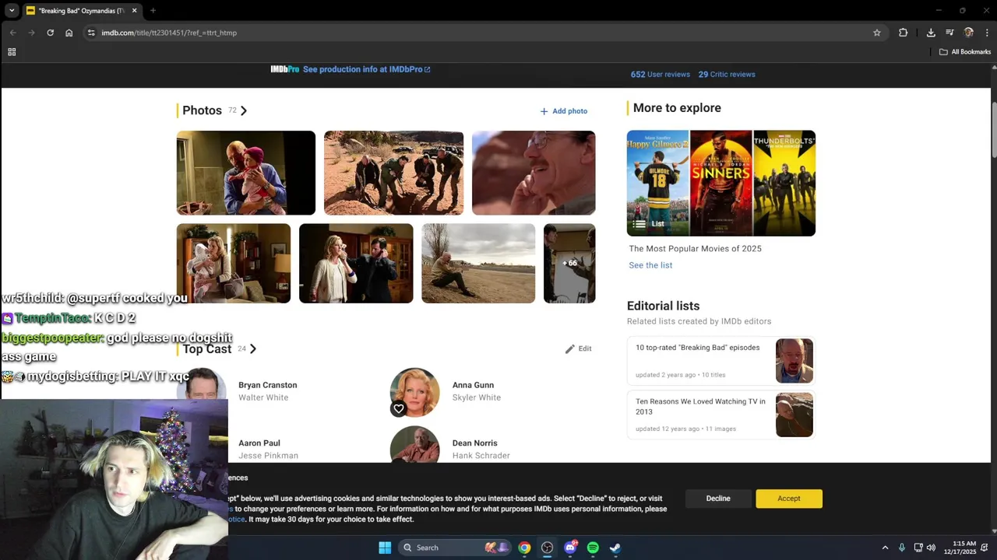
Task: Open Anna Gunn's cast page
Action: 473,385
